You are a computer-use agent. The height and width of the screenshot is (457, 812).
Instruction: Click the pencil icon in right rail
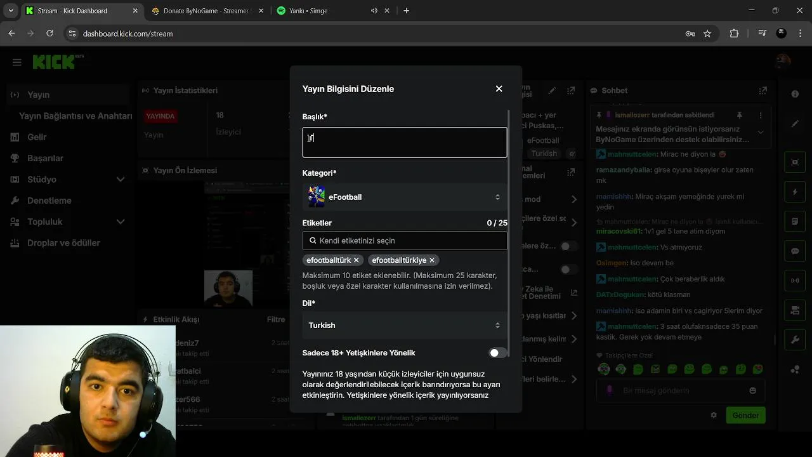(795, 124)
